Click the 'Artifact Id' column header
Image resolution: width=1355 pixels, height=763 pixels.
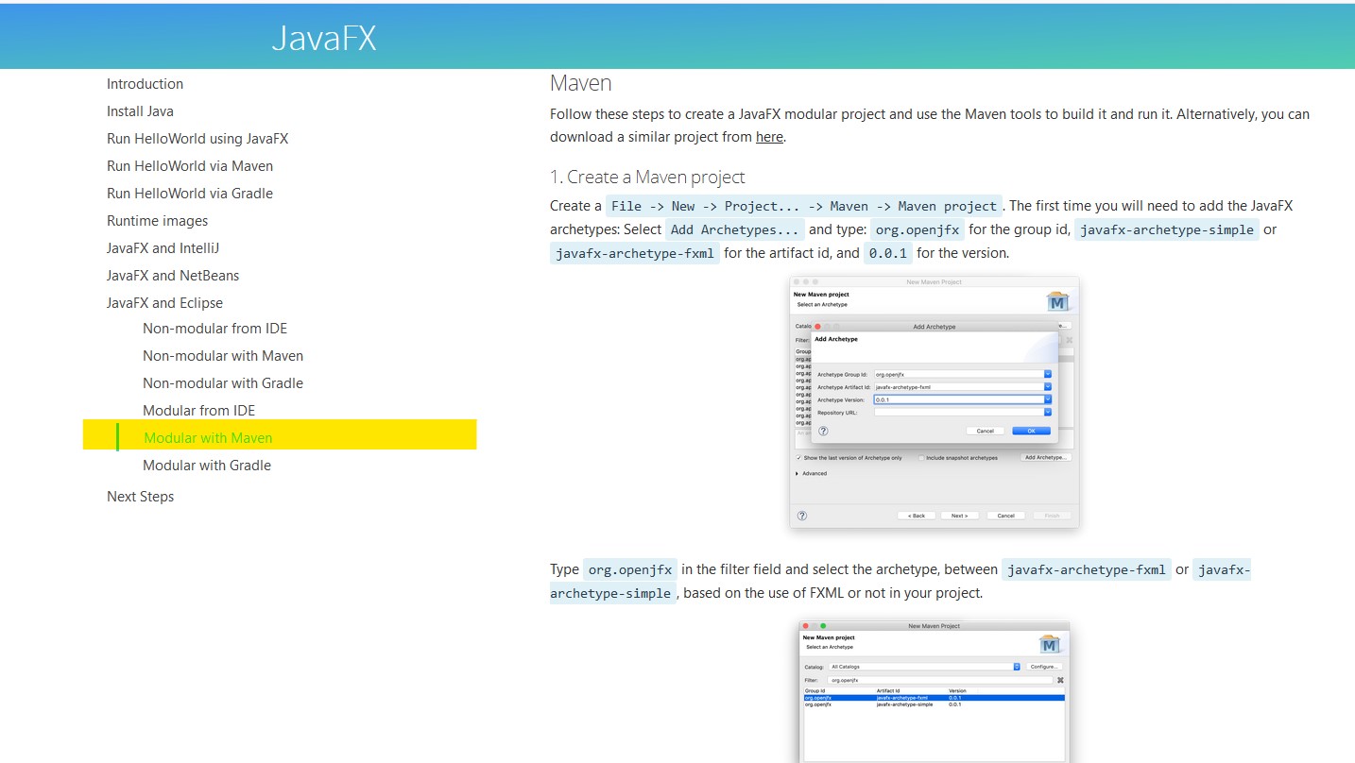pos(888,691)
